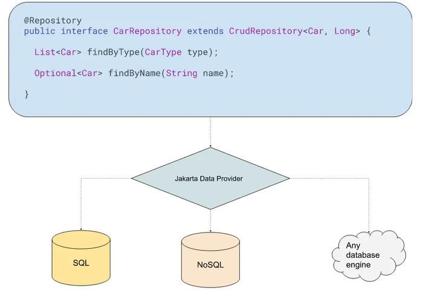This screenshot has height=293, width=423.
Task: Click the 'interface' keyword in code
Action: tap(85, 31)
